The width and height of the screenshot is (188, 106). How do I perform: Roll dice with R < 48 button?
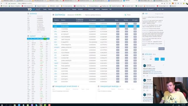(x=157, y=59)
